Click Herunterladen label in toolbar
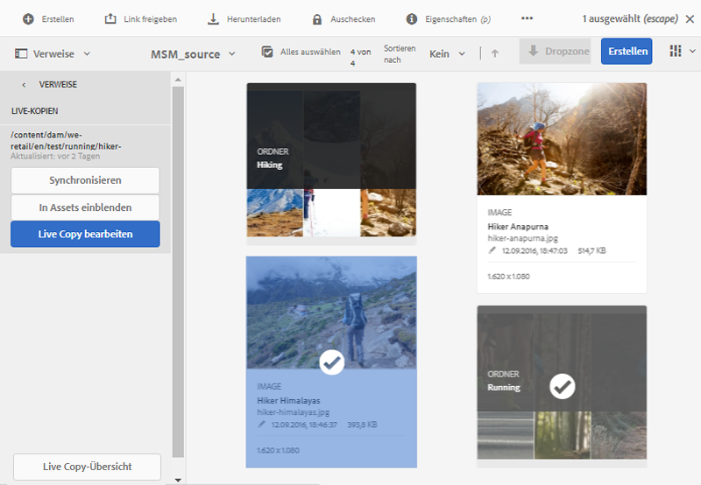 click(253, 19)
